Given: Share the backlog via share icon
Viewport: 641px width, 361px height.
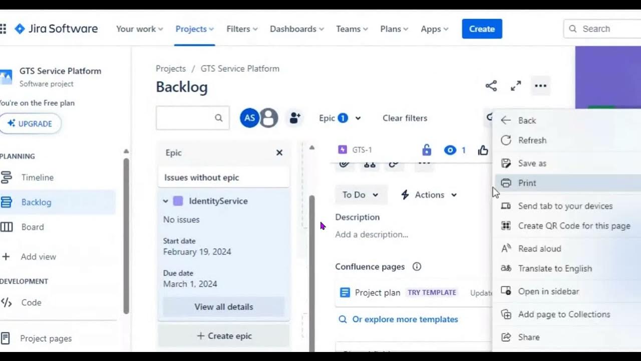Looking at the screenshot, I should (491, 86).
